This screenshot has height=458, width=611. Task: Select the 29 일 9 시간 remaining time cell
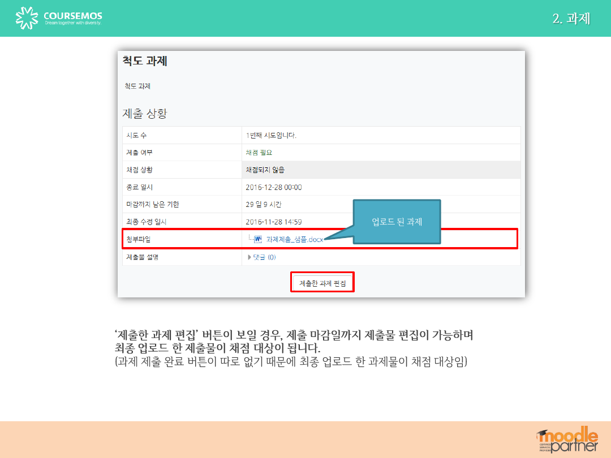point(264,204)
